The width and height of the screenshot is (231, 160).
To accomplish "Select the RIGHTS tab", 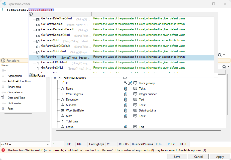I will tap(124, 144).
